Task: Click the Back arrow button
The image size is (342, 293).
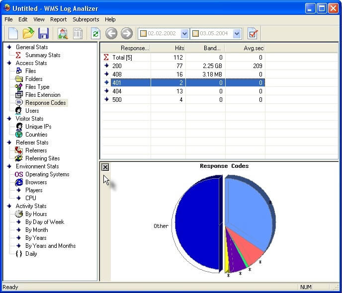Action: (111, 33)
